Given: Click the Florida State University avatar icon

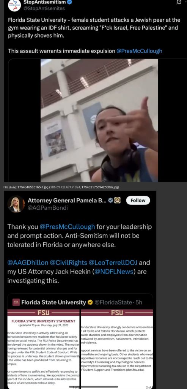Looking at the screenshot, I should 16,302.
